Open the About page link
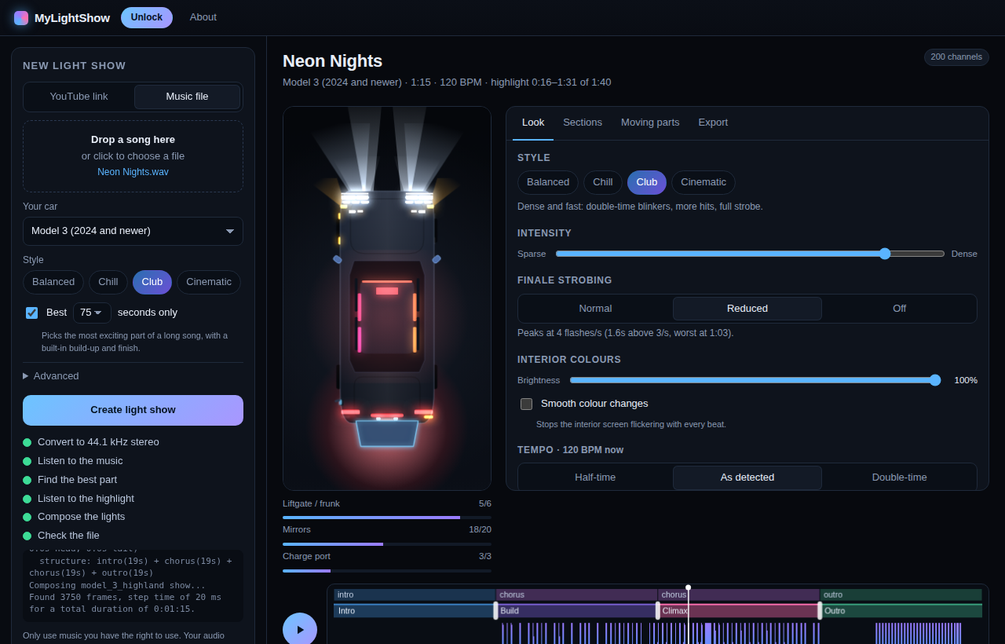This screenshot has height=644, width=1005. tap(203, 17)
